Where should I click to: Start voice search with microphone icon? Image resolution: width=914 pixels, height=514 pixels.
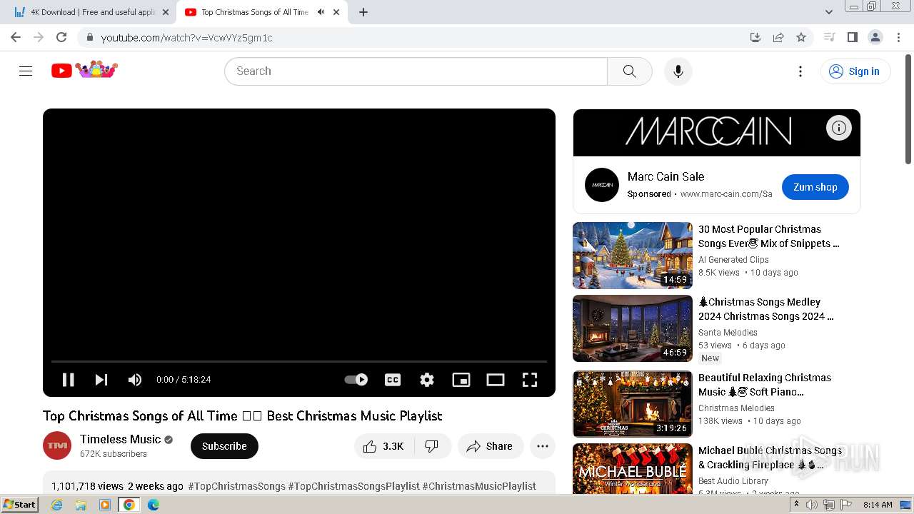pyautogui.click(x=678, y=71)
